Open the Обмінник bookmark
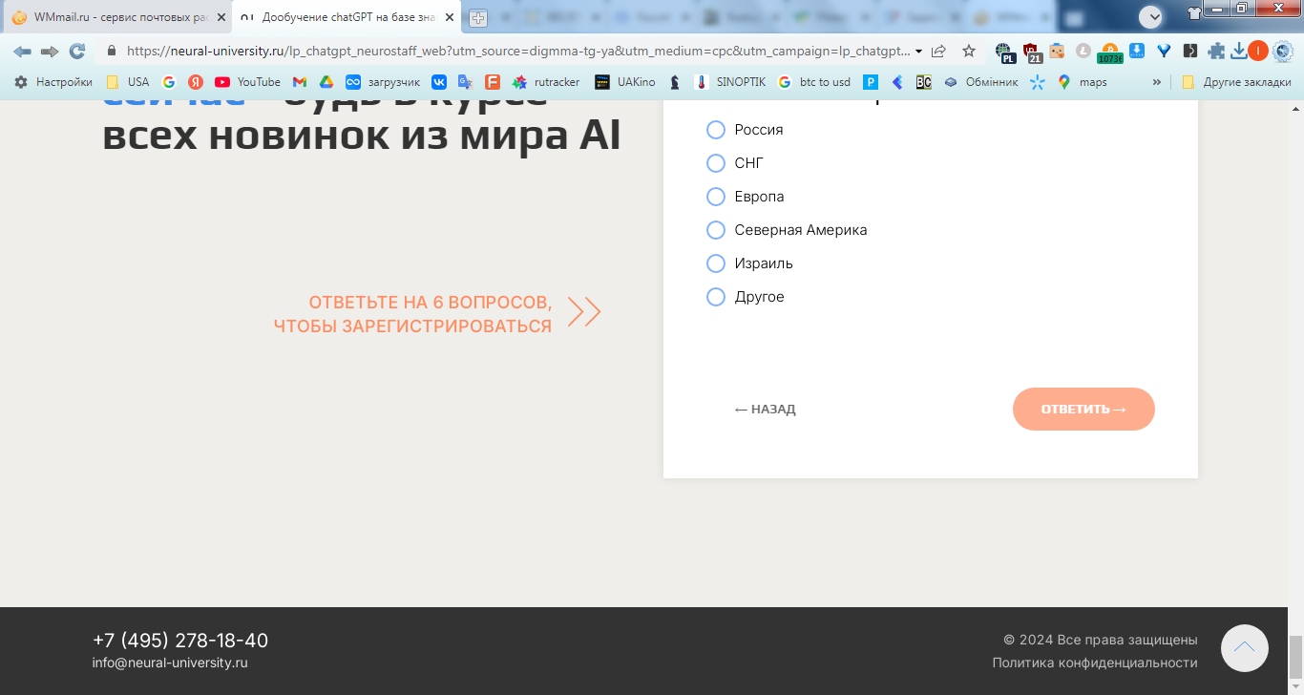The image size is (1304, 695). pyautogui.click(x=981, y=82)
